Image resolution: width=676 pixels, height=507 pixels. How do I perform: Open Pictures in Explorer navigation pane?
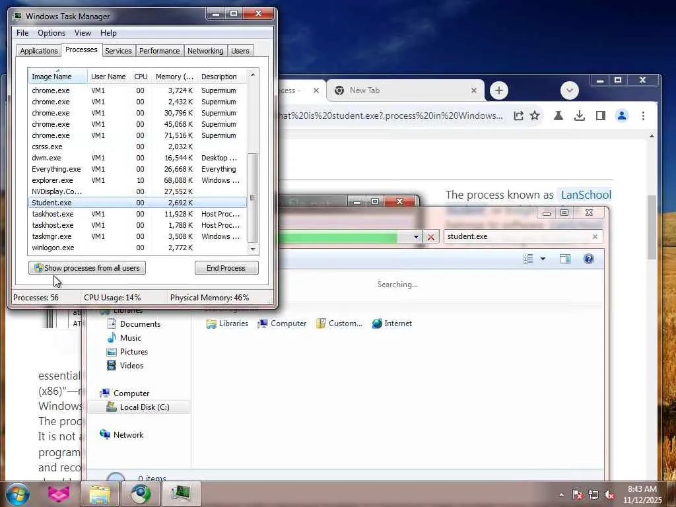(127, 352)
